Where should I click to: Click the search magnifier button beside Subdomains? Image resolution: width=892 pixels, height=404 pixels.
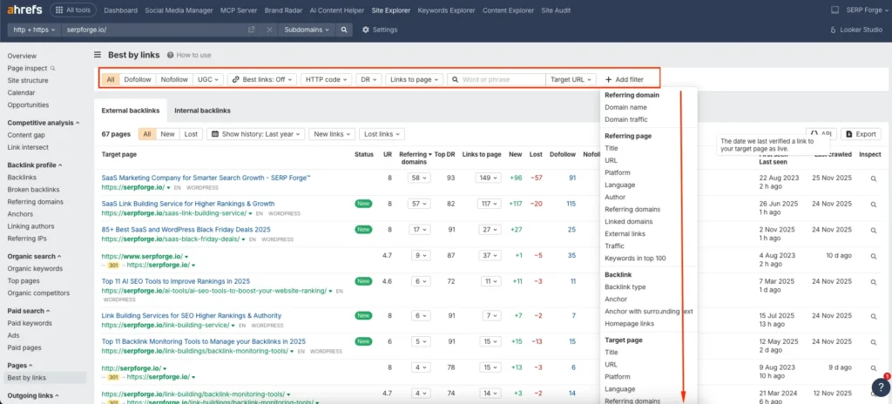344,30
